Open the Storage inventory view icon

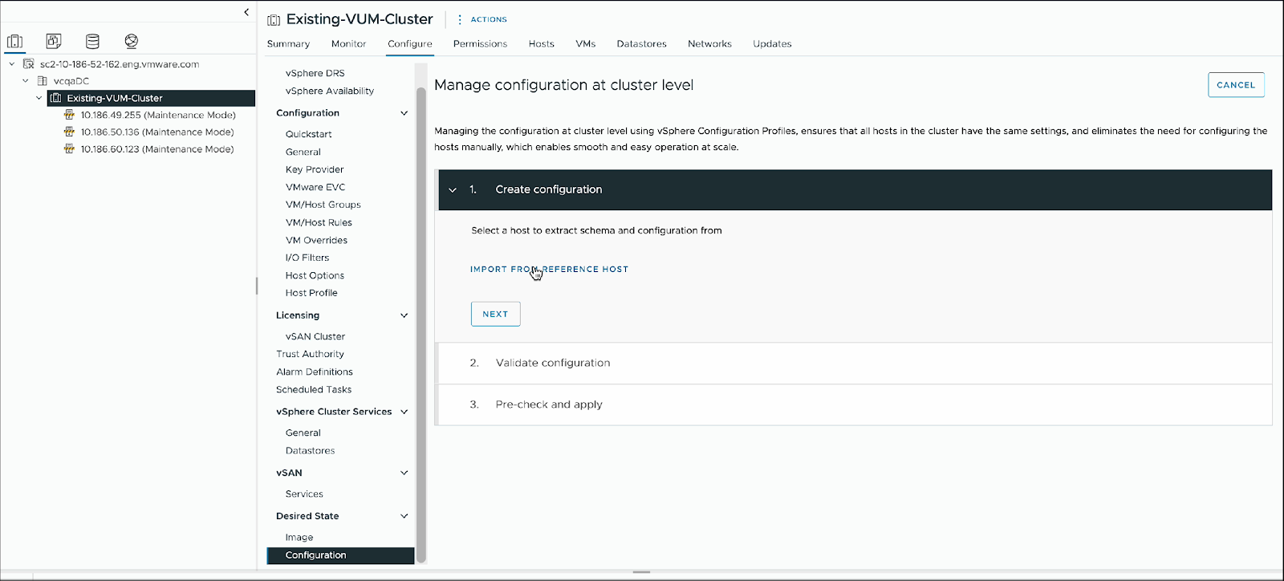click(93, 41)
